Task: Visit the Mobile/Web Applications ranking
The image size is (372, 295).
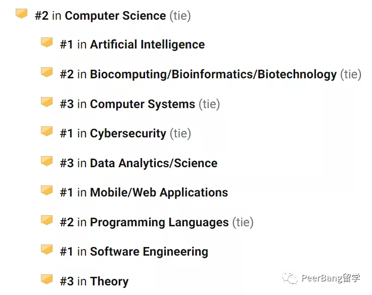Action: coord(159,192)
